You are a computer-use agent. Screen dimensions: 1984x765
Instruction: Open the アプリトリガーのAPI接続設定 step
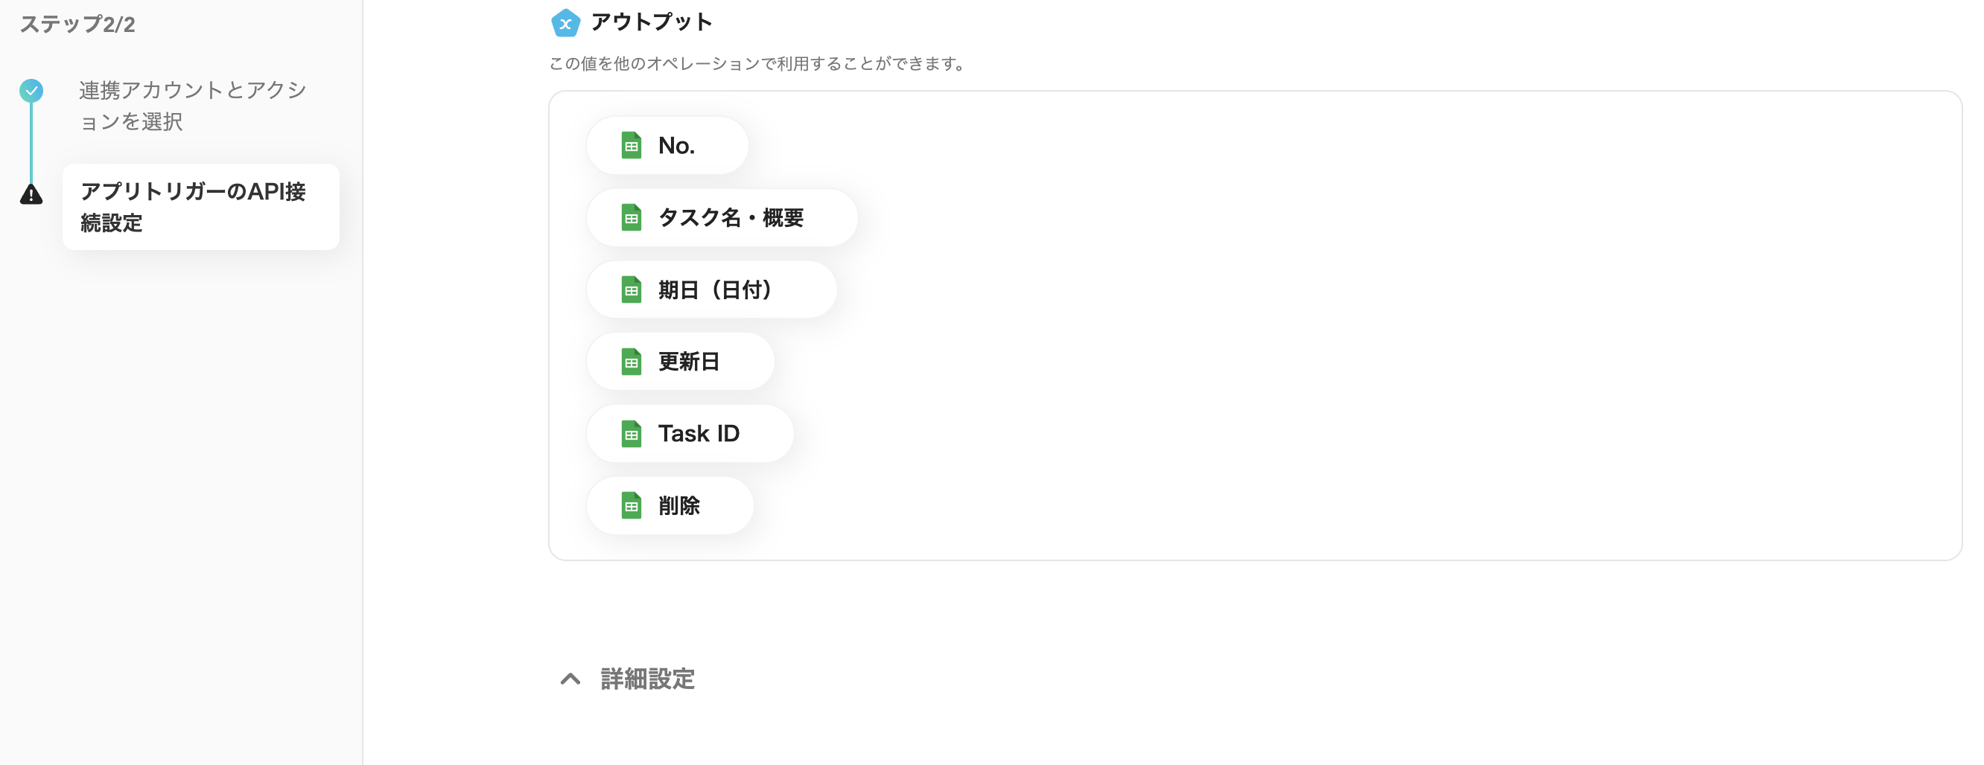click(x=194, y=207)
